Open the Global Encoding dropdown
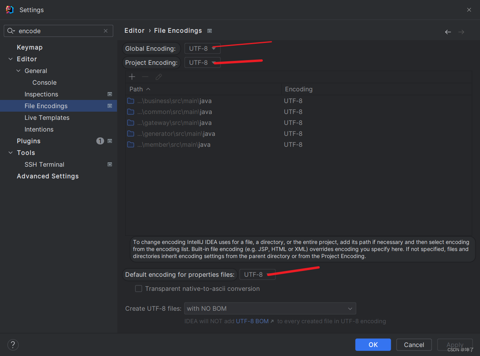Image resolution: width=480 pixels, height=356 pixels. click(202, 48)
